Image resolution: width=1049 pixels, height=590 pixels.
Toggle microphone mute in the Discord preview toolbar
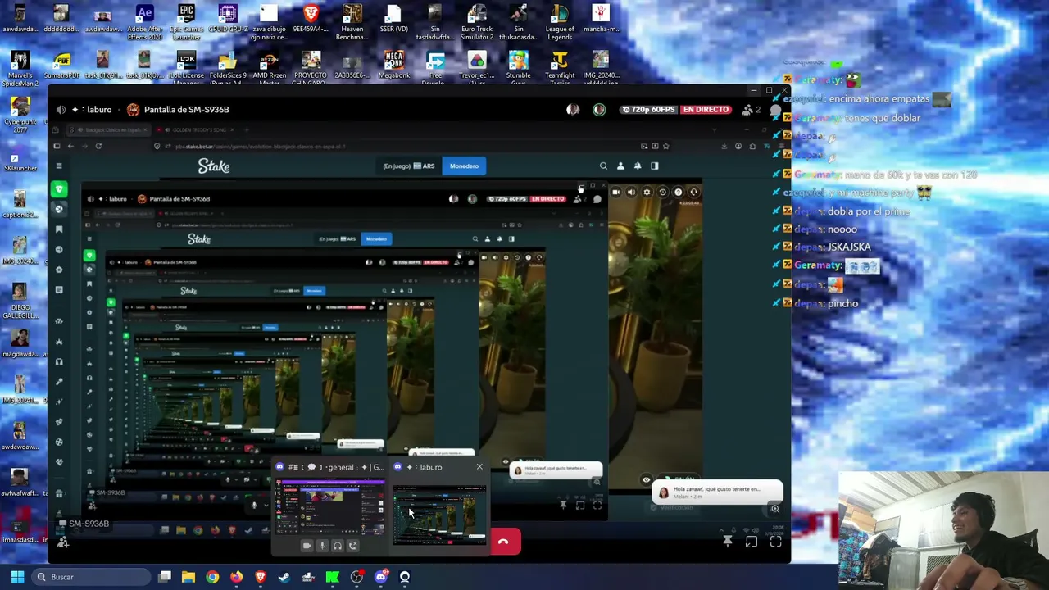click(322, 546)
